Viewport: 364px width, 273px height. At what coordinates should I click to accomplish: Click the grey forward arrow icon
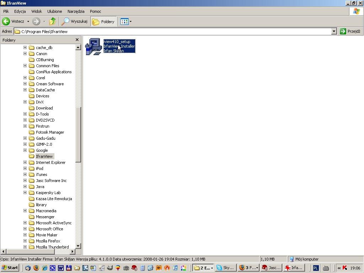[36, 21]
